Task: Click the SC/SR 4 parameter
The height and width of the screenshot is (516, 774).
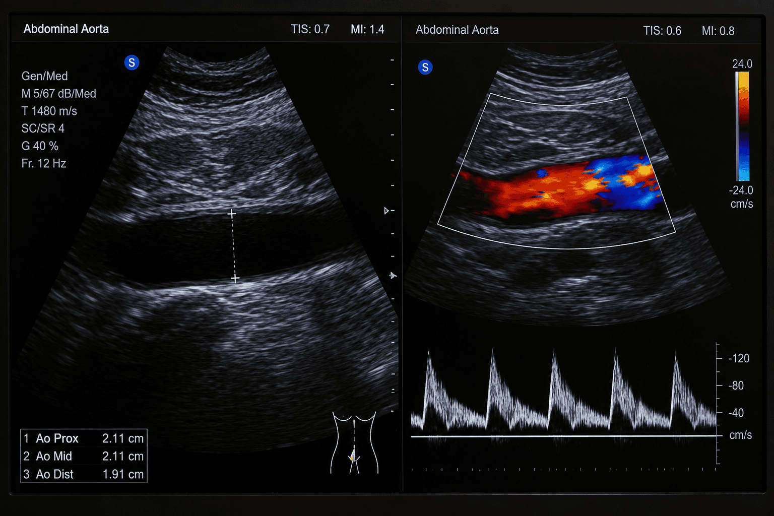Action: [x=43, y=128]
